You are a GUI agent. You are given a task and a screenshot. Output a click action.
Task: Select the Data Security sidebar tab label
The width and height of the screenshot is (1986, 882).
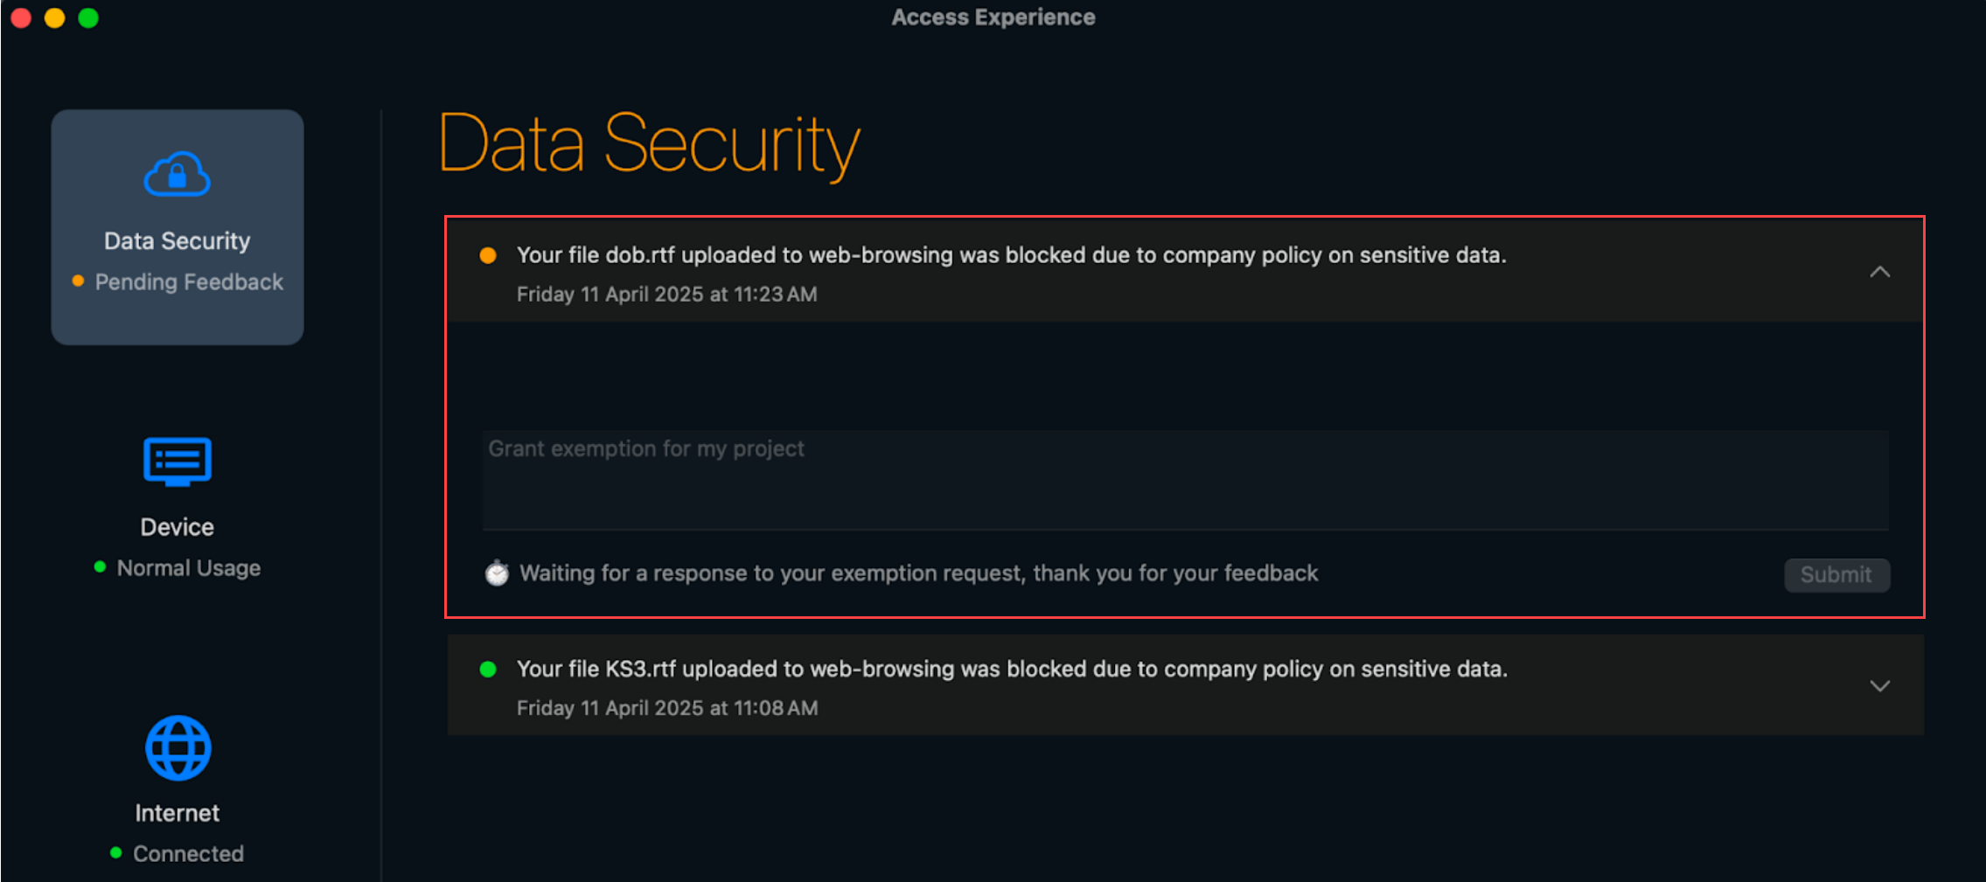coord(177,241)
